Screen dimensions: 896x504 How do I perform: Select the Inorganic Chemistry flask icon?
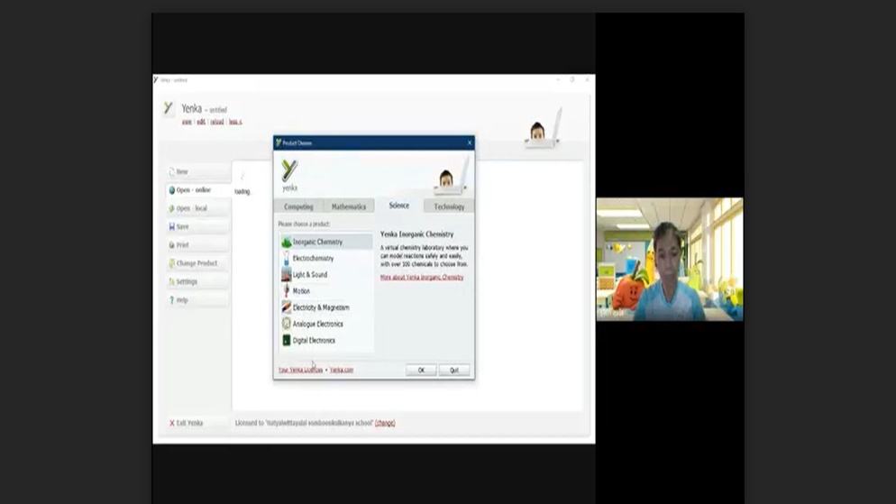tap(287, 243)
